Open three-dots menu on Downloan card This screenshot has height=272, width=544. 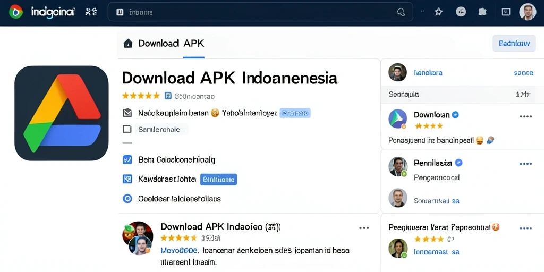[x=525, y=116]
